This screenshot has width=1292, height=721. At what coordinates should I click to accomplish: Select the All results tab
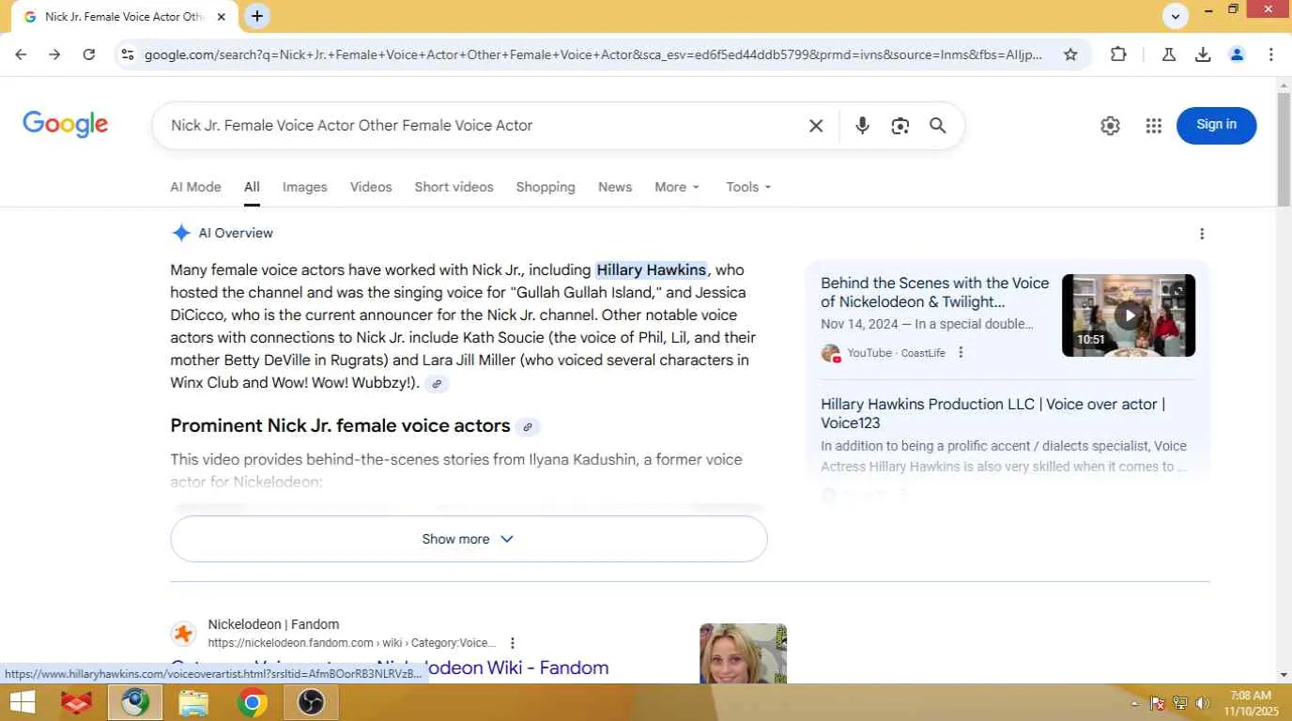[x=252, y=187]
